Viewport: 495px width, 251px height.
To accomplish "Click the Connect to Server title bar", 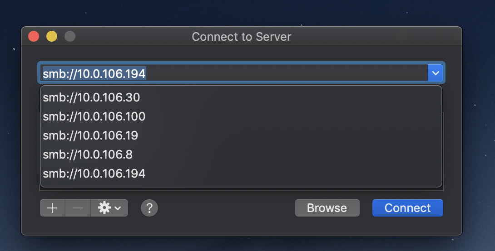I will point(242,37).
